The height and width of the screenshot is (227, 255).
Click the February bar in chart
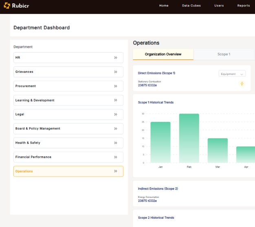coord(189,138)
